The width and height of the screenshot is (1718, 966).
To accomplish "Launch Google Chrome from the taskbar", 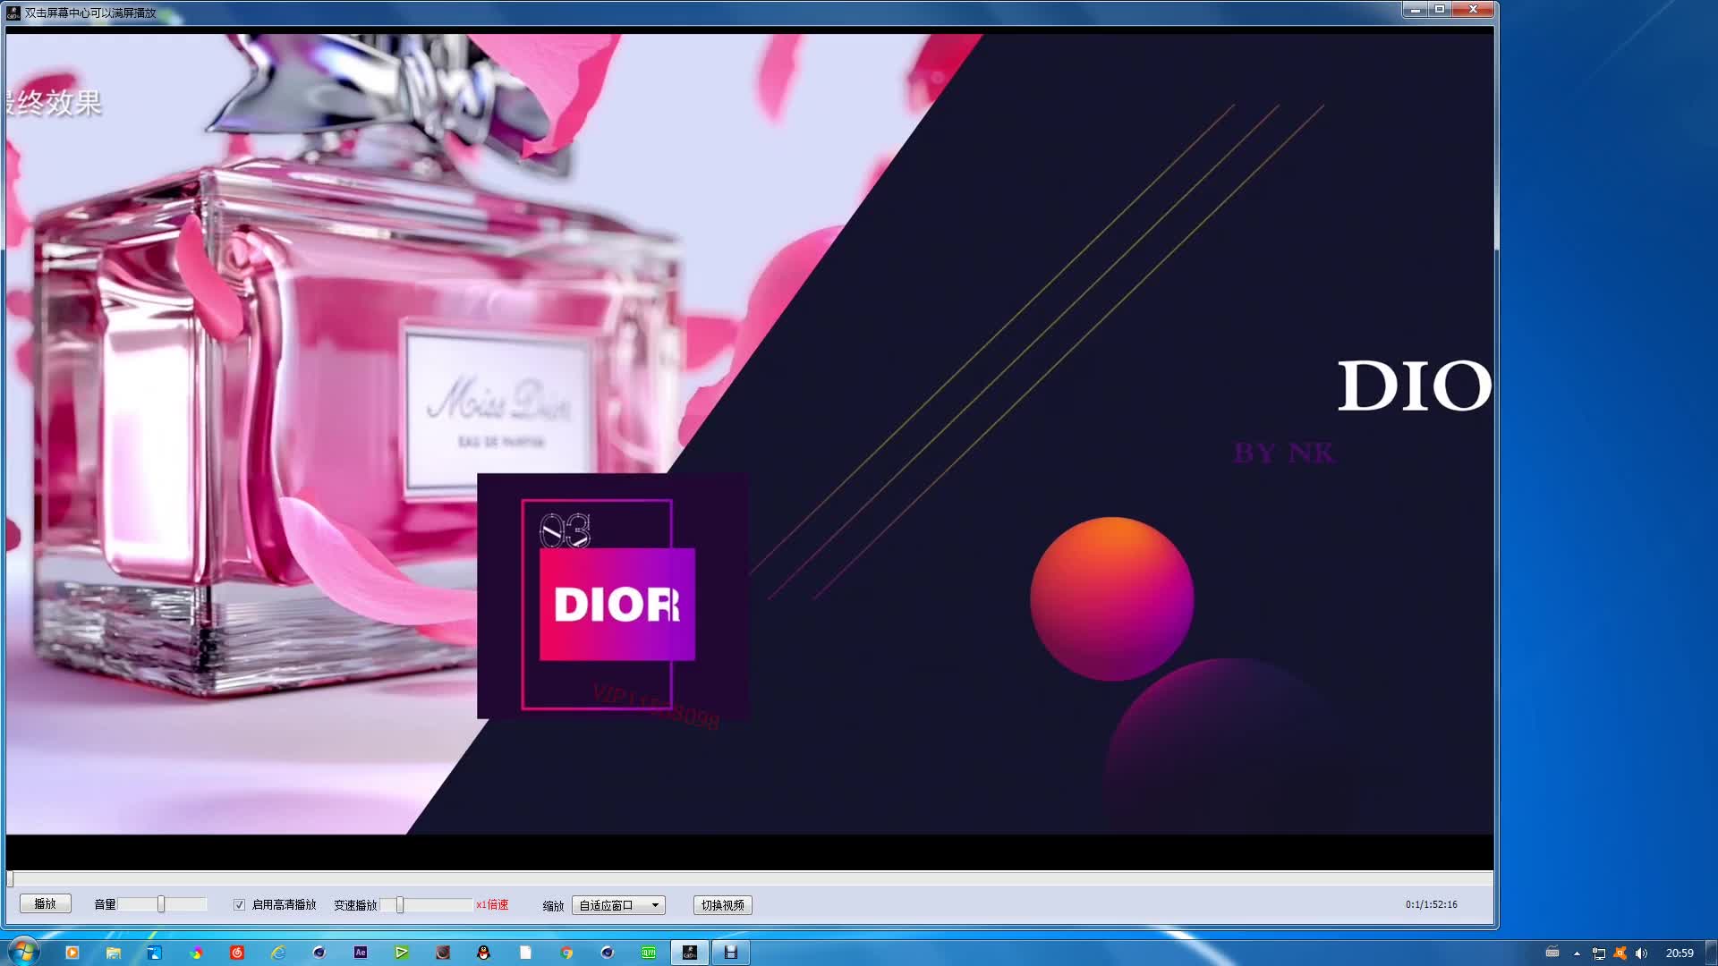I will point(565,953).
